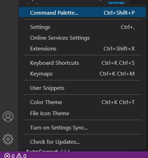Click the Manage gear icon
148x158 pixels.
[8, 139]
